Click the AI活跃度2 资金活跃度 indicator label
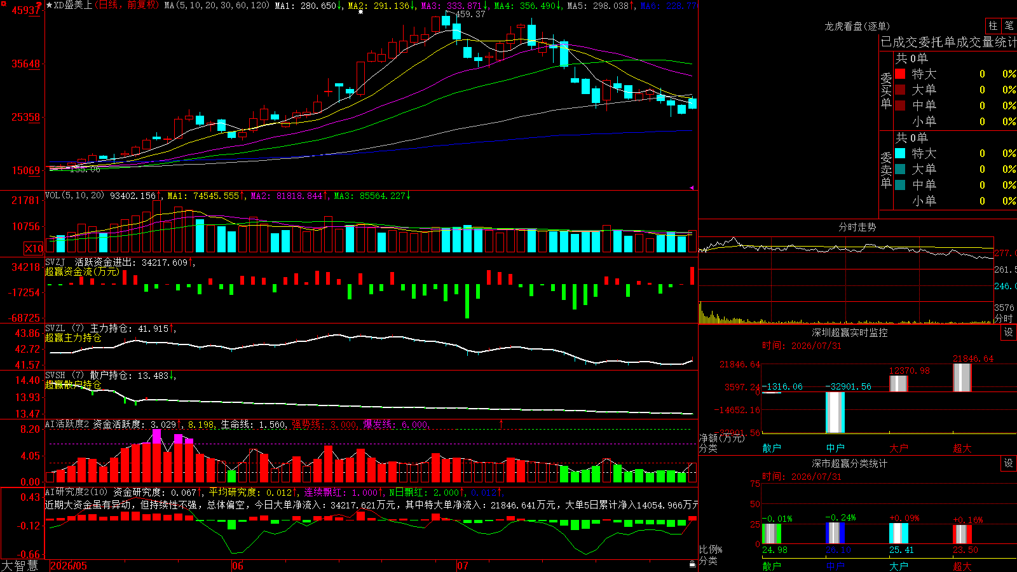This screenshot has width=1017, height=572. tap(96, 424)
